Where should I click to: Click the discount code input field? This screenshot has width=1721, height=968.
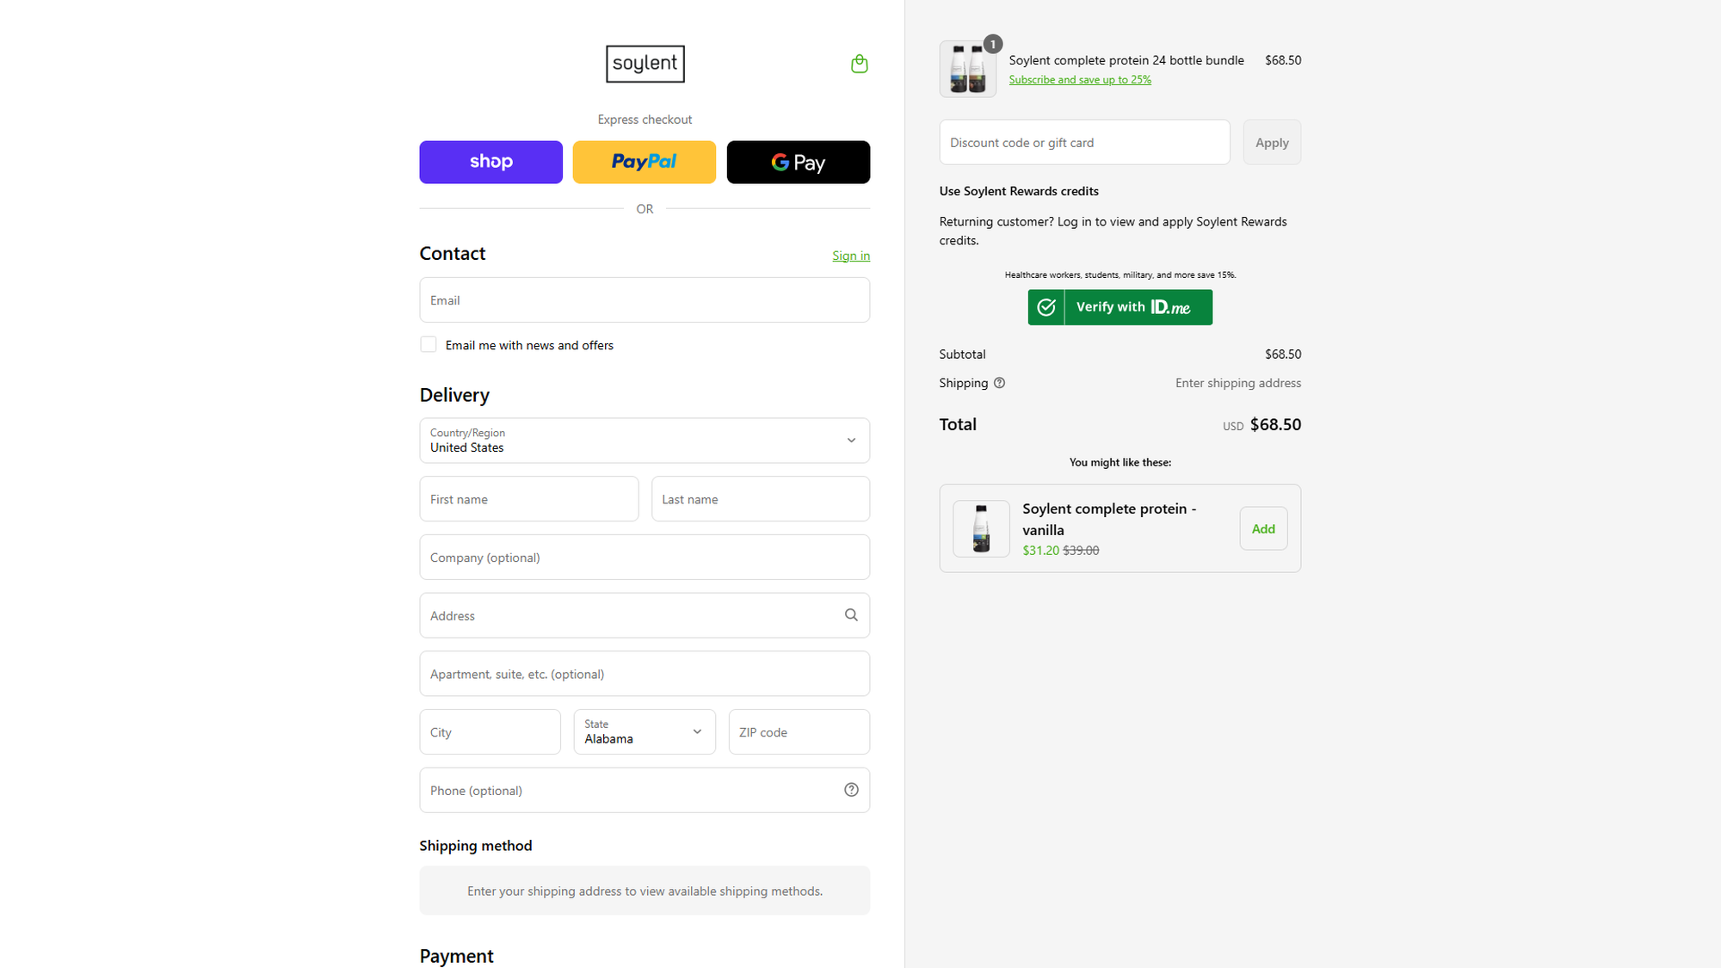[x=1084, y=142]
